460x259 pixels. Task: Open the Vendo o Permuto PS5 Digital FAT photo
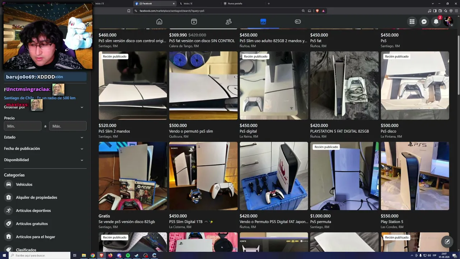(274, 176)
